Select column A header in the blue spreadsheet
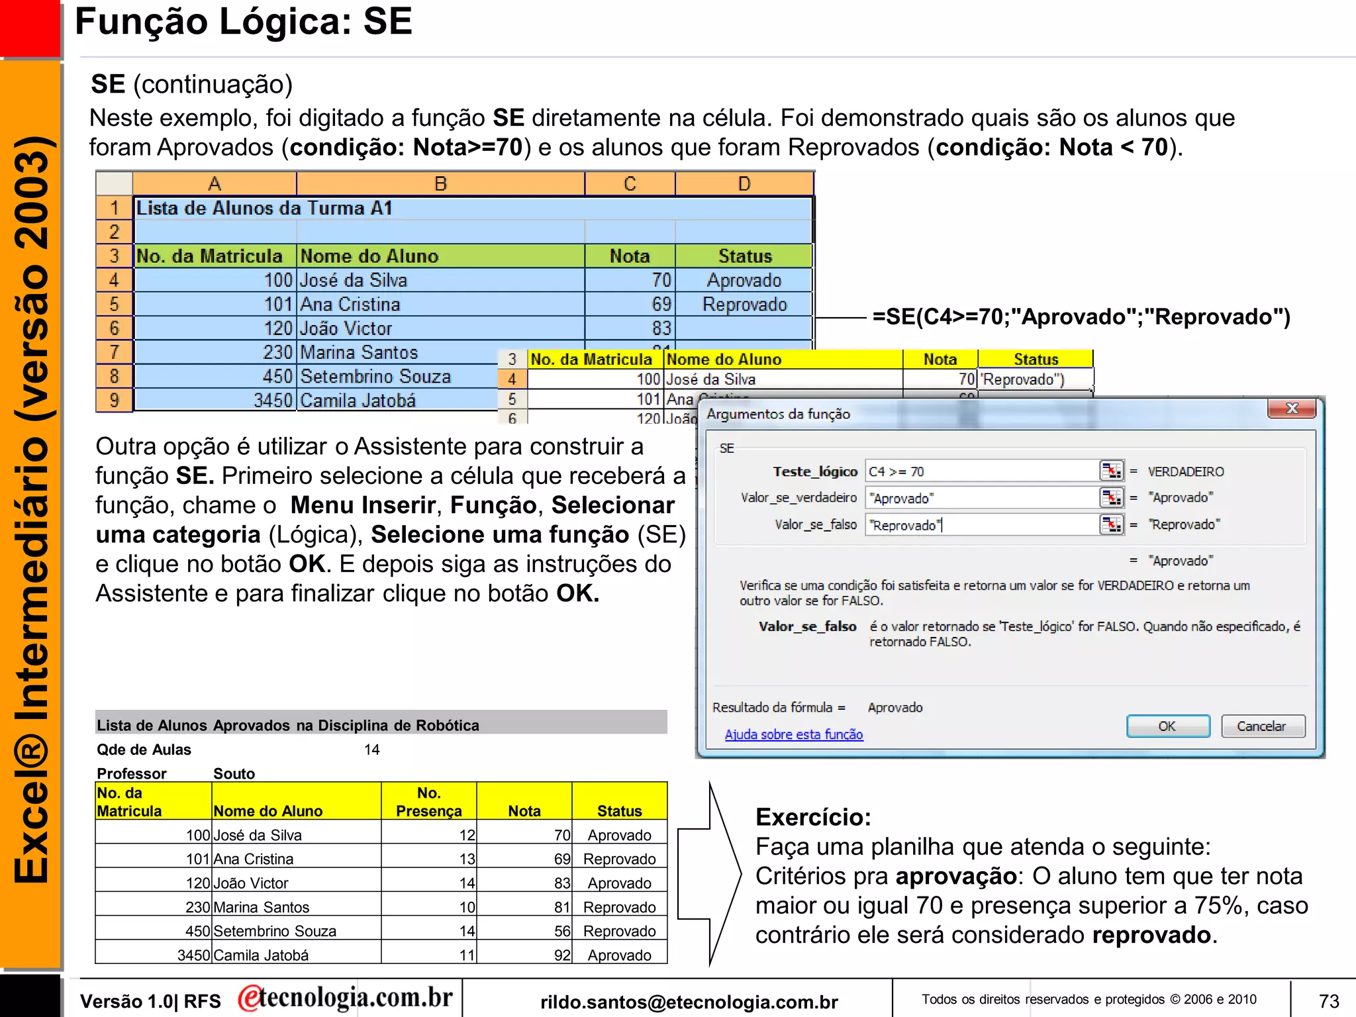Image resolution: width=1356 pixels, height=1017 pixels. (215, 183)
